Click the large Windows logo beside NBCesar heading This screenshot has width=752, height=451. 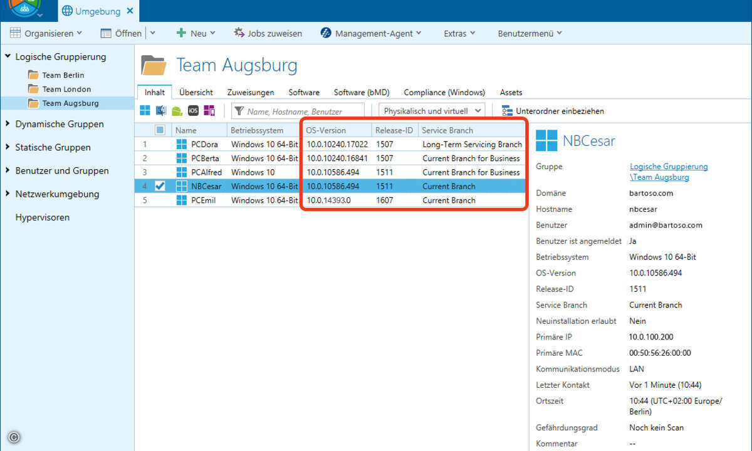(x=546, y=141)
